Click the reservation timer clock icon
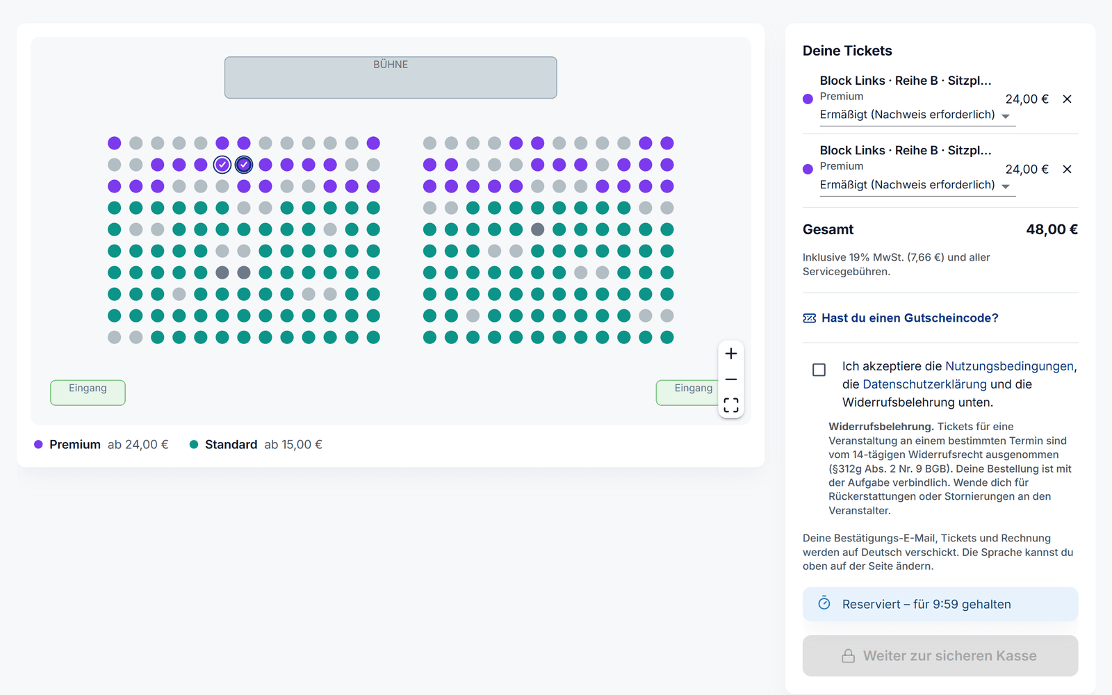 824,603
